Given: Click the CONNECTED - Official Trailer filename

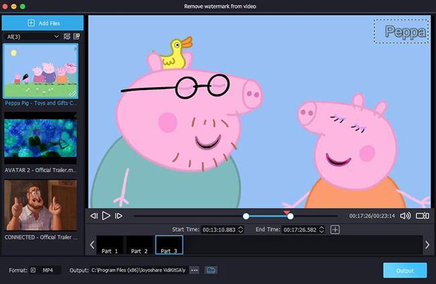Looking at the screenshot, I should pyautogui.click(x=41, y=237).
